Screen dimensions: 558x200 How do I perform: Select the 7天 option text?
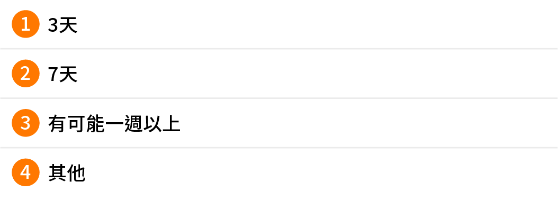pos(62,75)
